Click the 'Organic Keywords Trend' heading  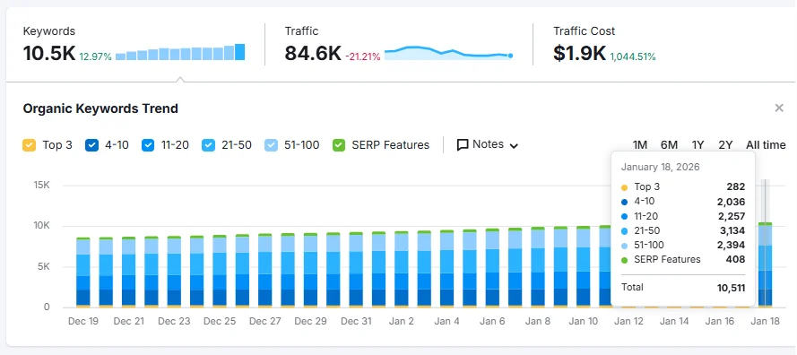100,108
